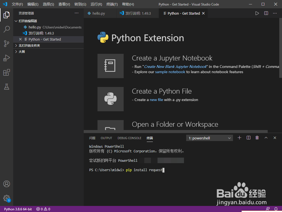Open the 转到(G) menu

(80, 4)
